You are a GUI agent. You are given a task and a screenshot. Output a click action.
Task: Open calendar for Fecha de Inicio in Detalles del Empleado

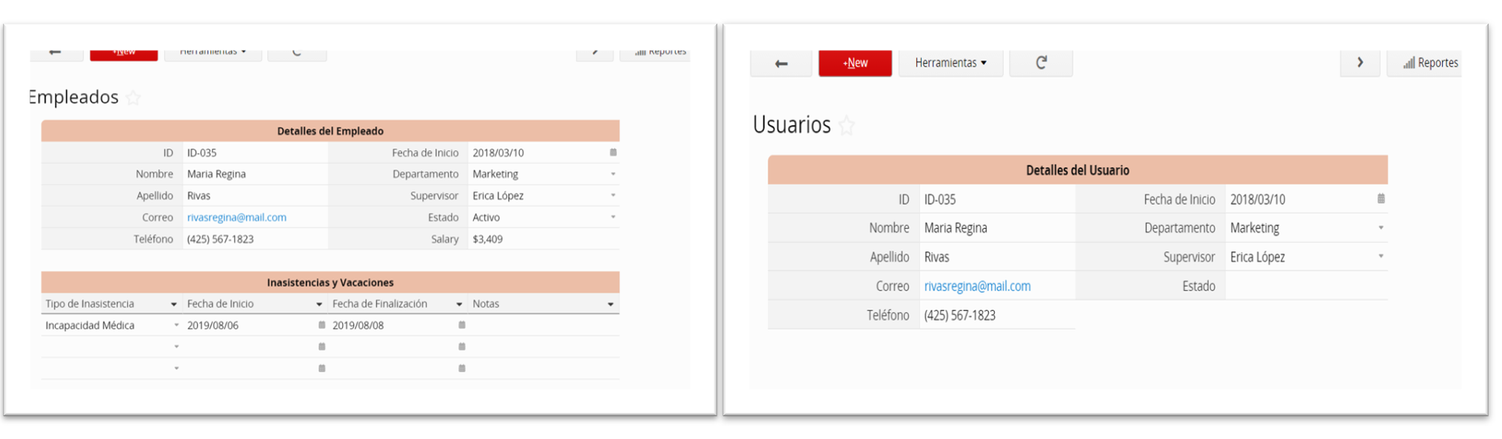(x=613, y=152)
